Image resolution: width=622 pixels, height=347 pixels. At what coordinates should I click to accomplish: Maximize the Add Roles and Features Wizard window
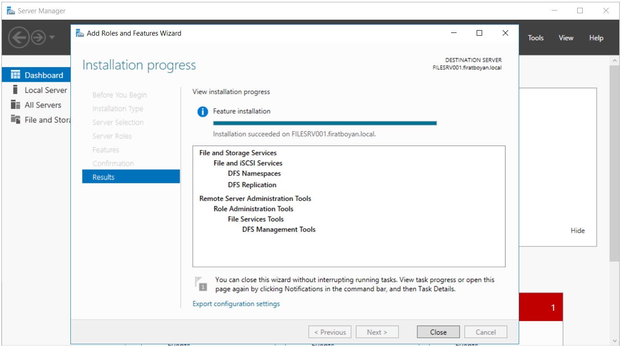pos(479,33)
